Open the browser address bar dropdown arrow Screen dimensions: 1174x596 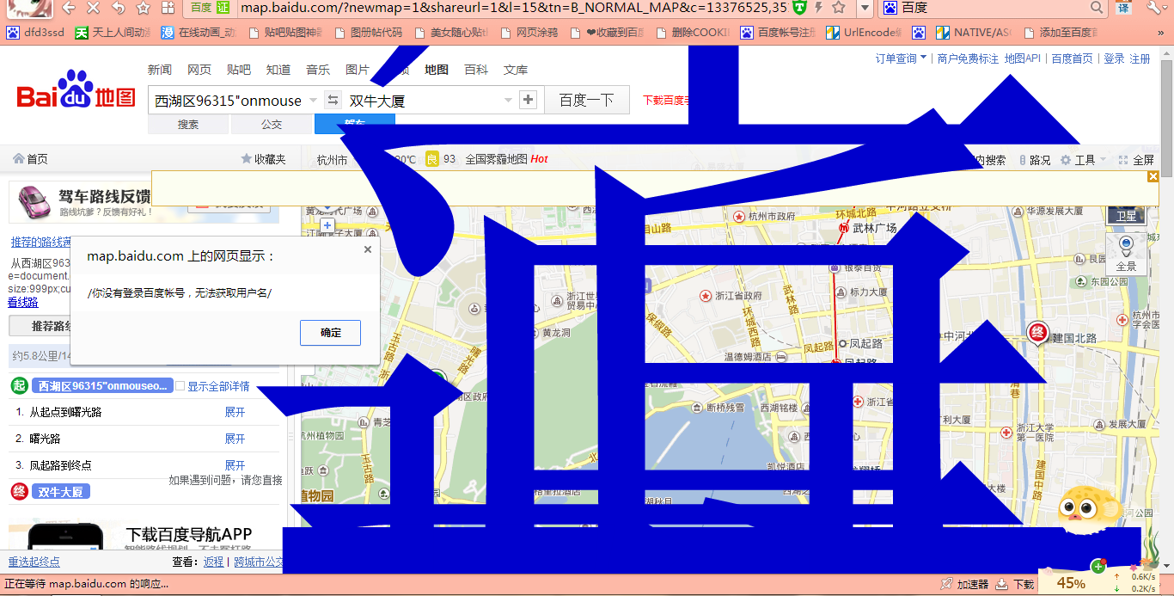(865, 8)
